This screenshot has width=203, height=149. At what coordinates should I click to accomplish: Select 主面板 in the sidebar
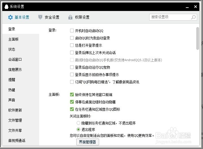pyautogui.click(x=21, y=39)
